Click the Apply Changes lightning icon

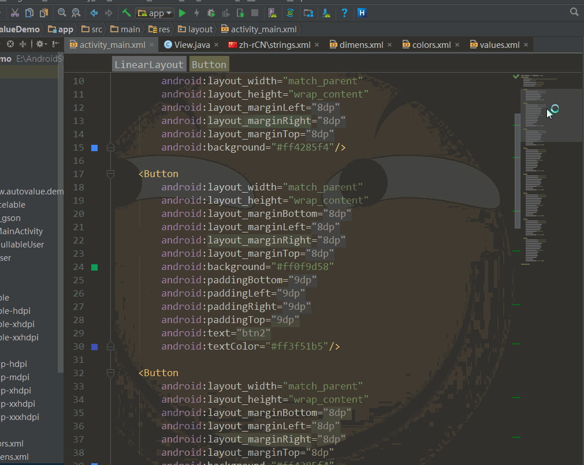[x=196, y=13]
